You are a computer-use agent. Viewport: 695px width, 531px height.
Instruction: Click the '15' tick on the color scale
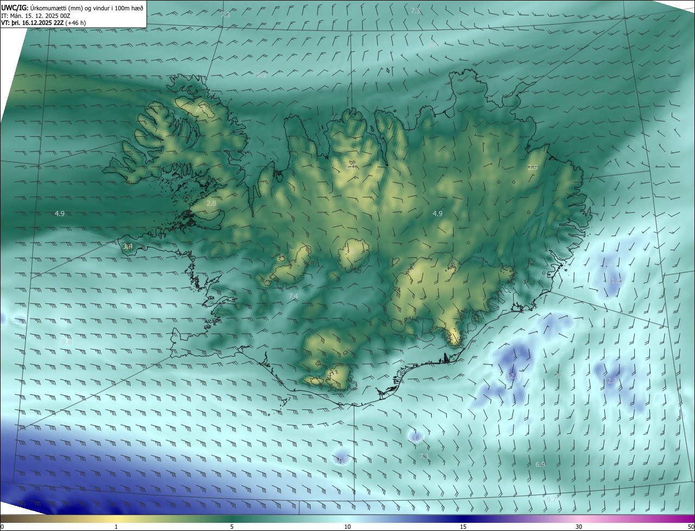pos(463,527)
